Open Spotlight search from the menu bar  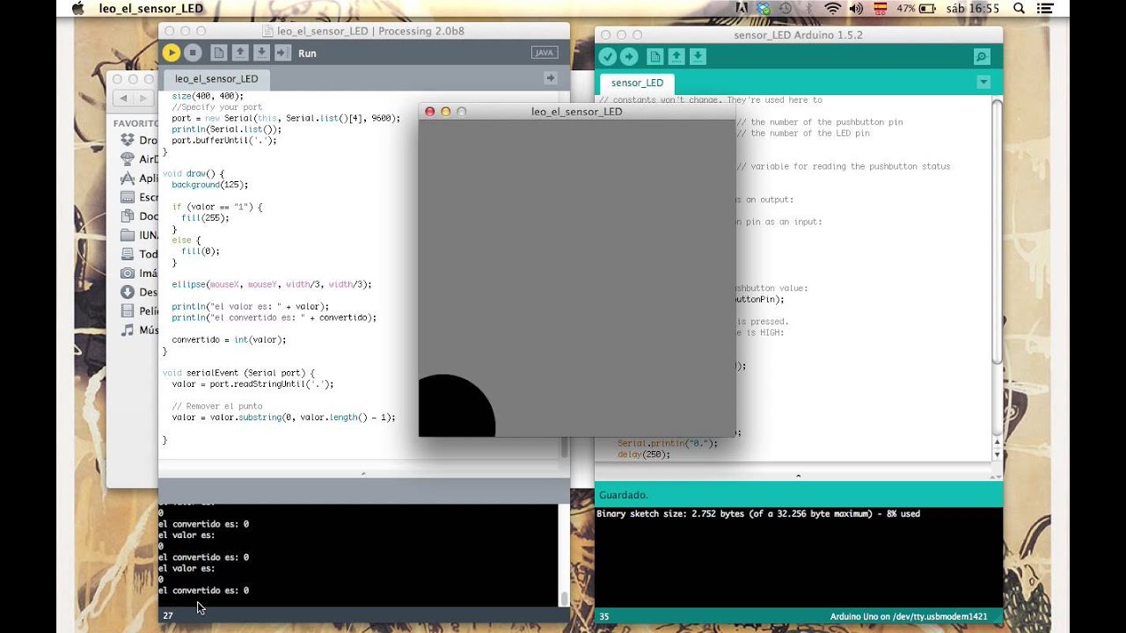point(1020,8)
